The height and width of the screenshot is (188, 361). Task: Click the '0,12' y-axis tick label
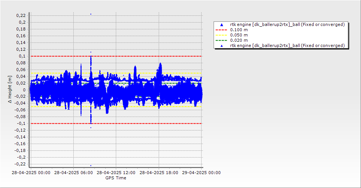point(21,50)
